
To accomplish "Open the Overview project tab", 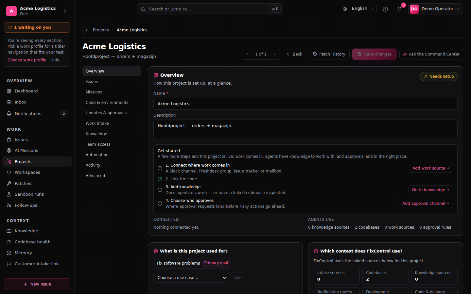I will (x=112, y=71).
